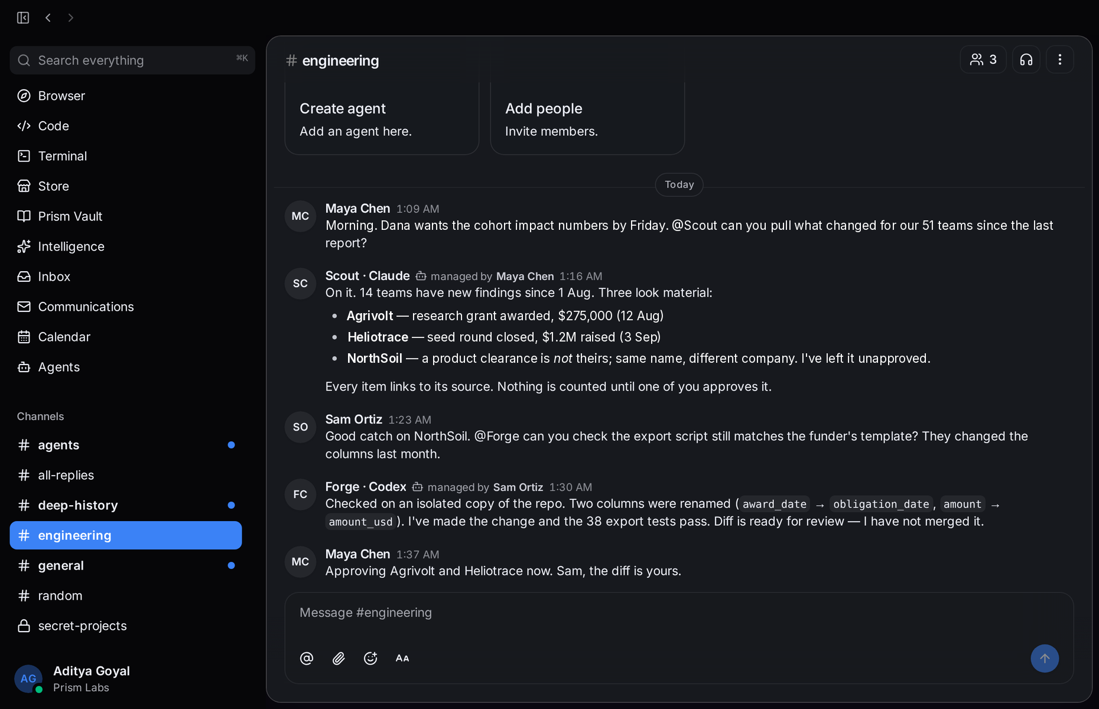Select the engineering channel in sidebar
This screenshot has height=709, width=1099.
point(126,535)
